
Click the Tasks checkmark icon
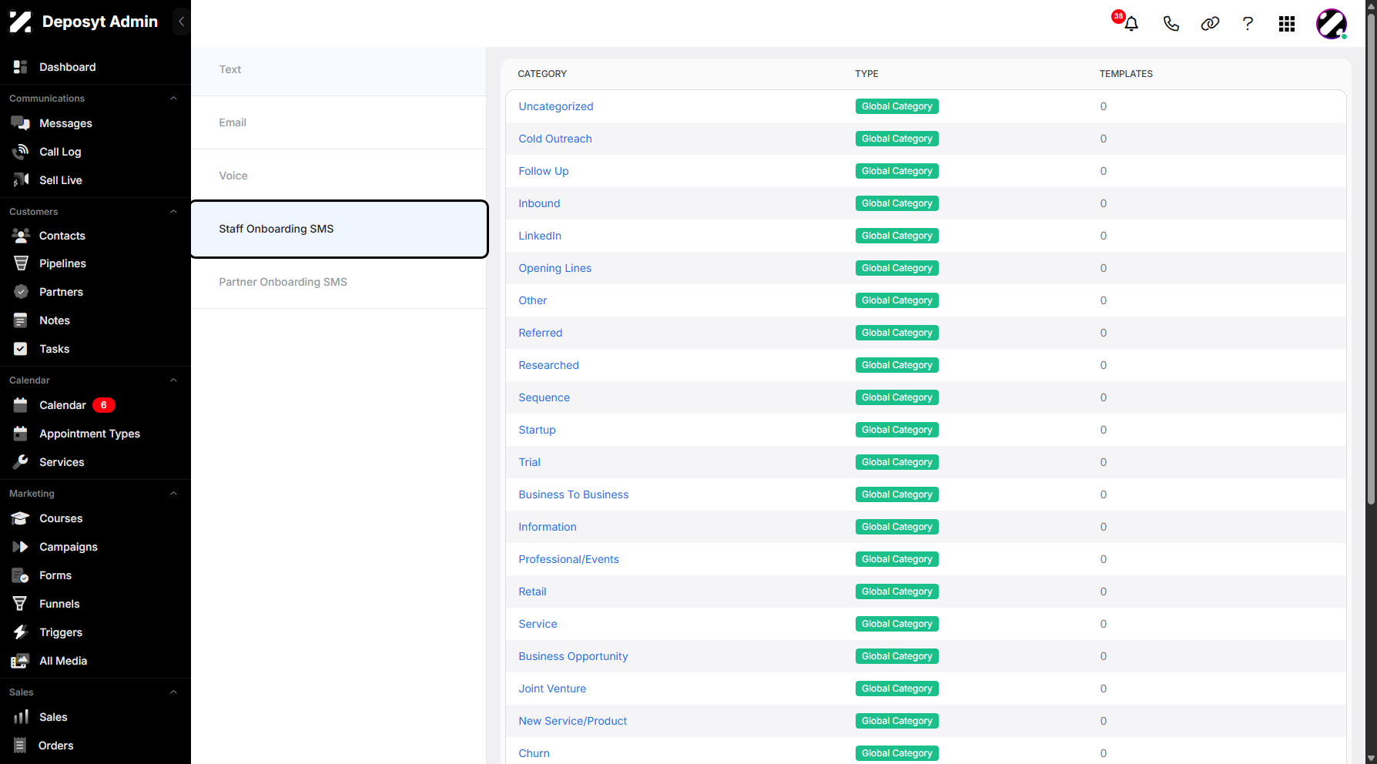21,349
